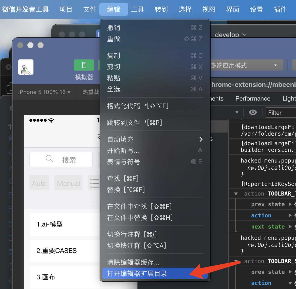Close the open 编辑 menu
Image resolution: width=296 pixels, height=289 pixels.
coord(114,9)
